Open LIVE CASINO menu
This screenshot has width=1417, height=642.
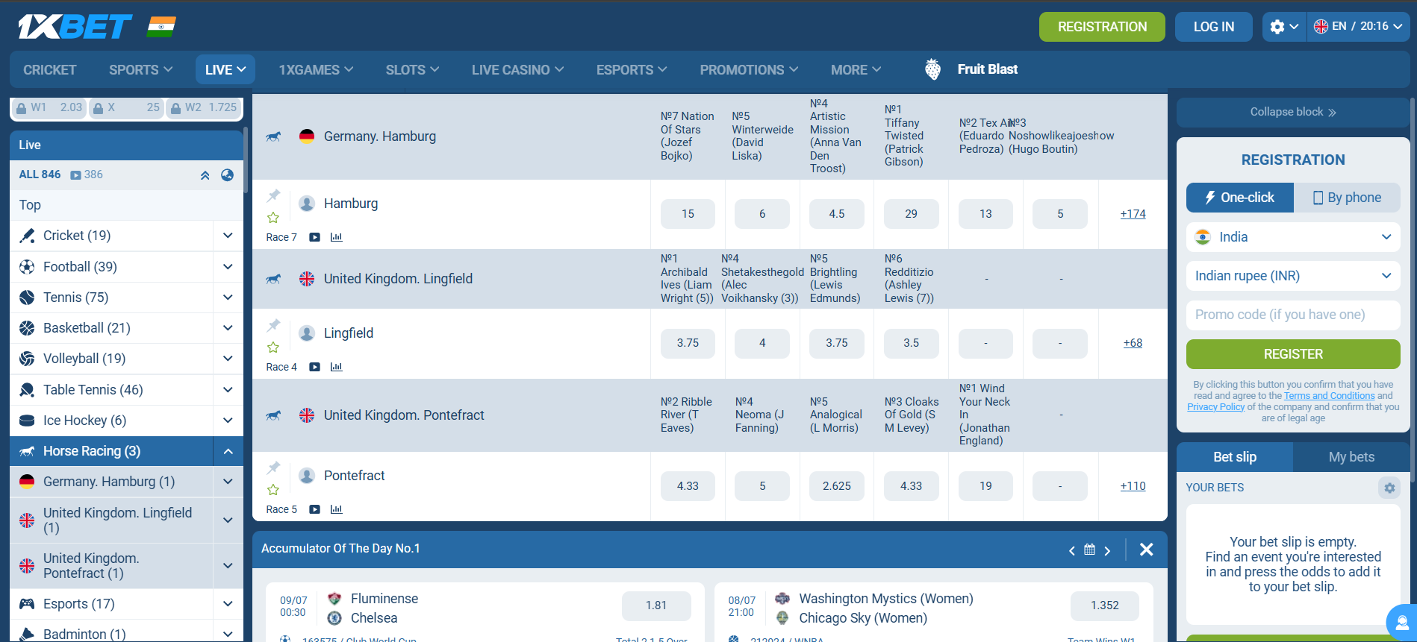click(517, 70)
